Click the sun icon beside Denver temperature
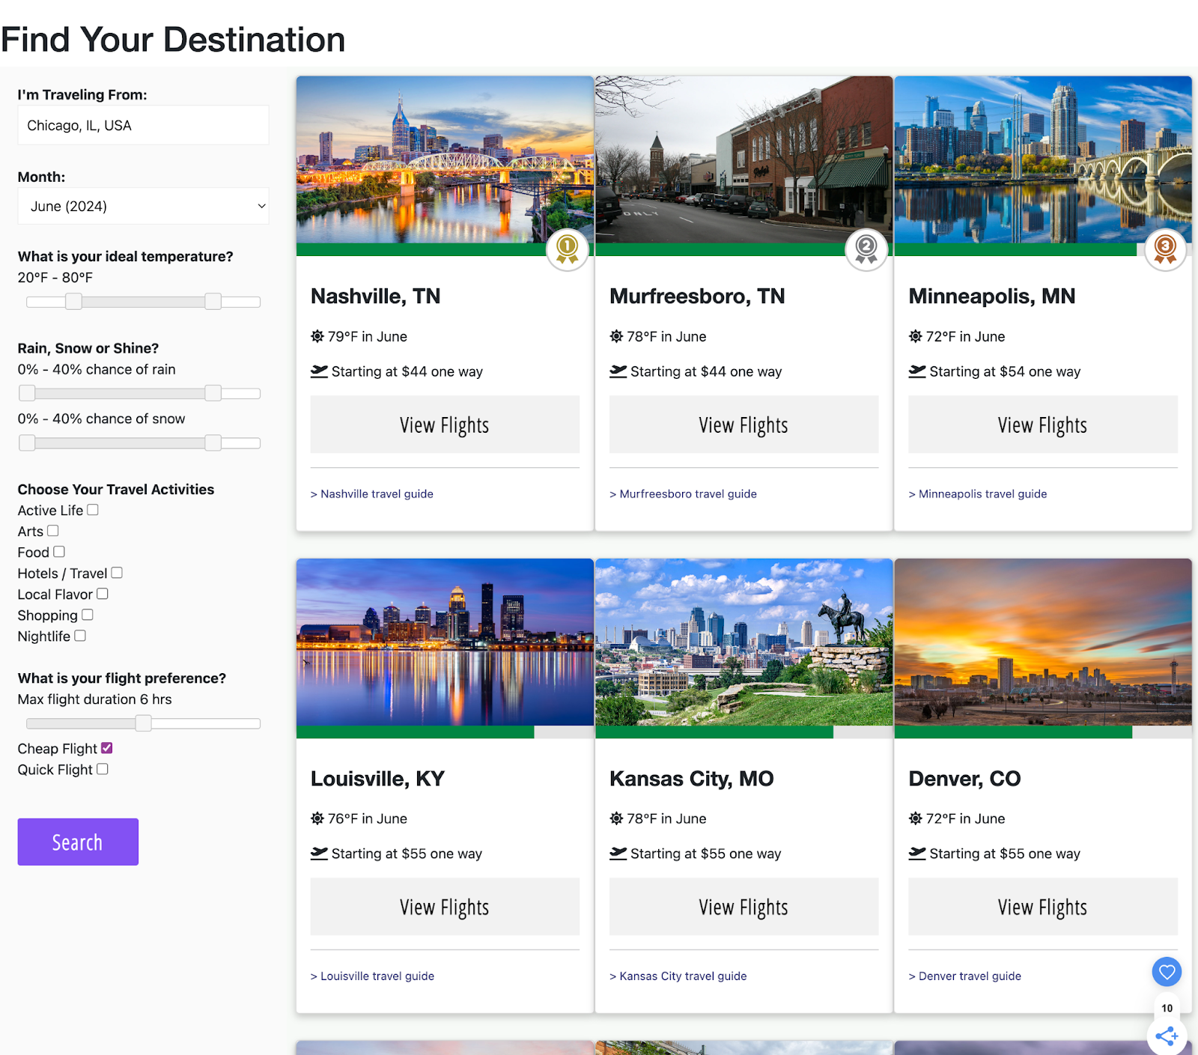The width and height of the screenshot is (1198, 1055). (915, 818)
